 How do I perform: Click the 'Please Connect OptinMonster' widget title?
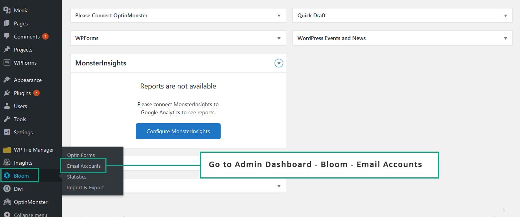(111, 16)
